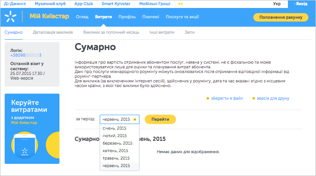Click the Поповнення рахунку button
This screenshot has height=176, width=316.
click(281, 17)
